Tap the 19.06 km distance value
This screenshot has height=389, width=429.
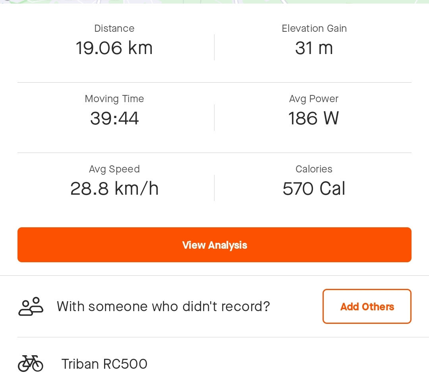coord(114,48)
